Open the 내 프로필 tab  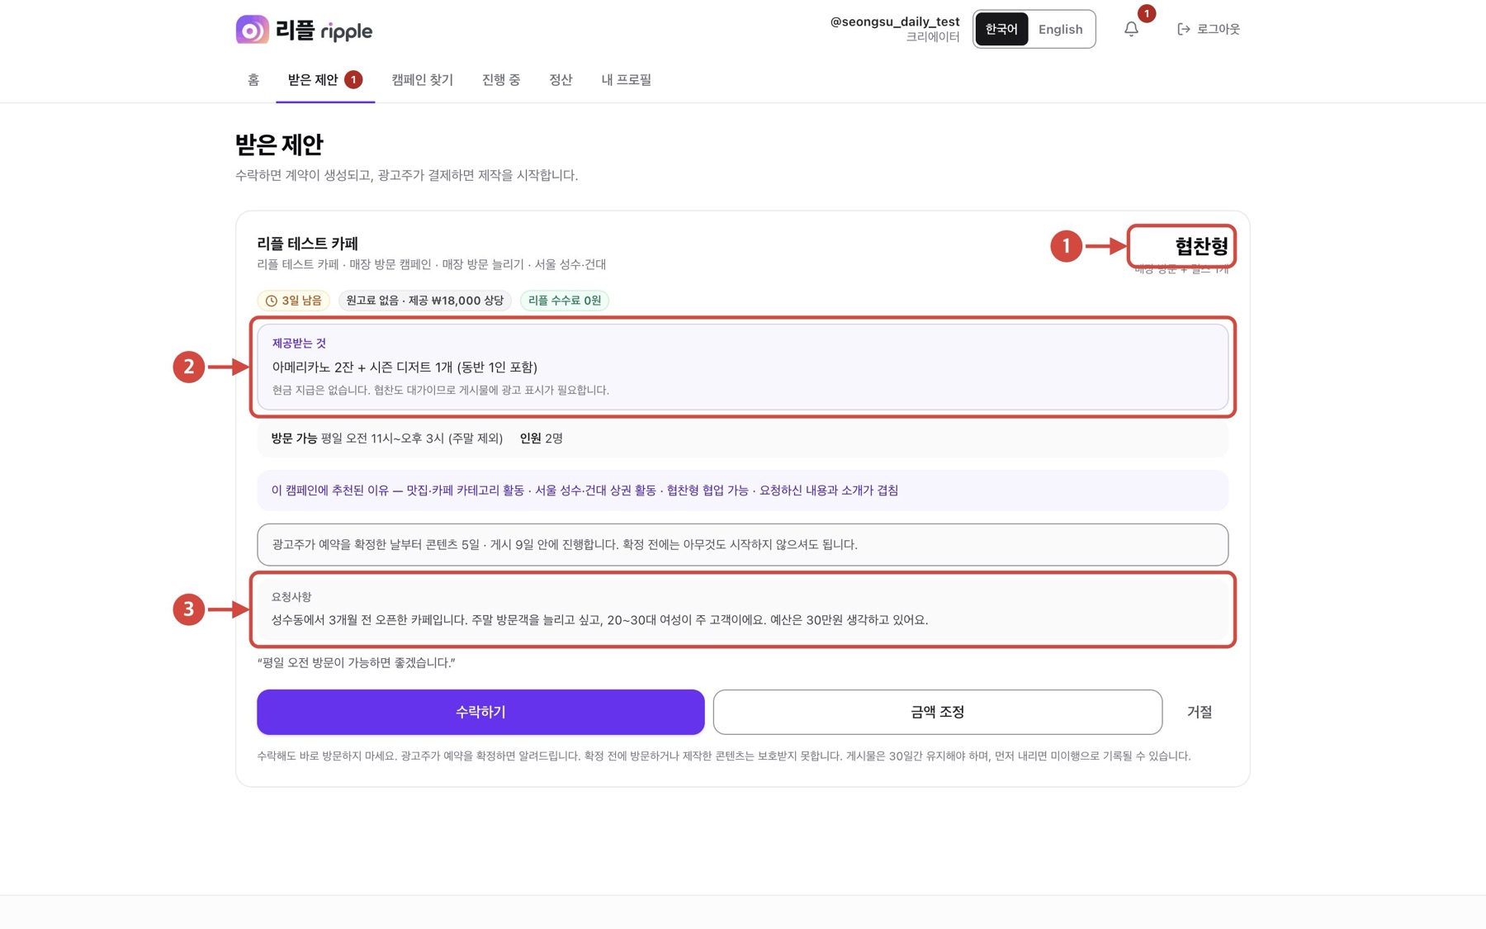626,79
